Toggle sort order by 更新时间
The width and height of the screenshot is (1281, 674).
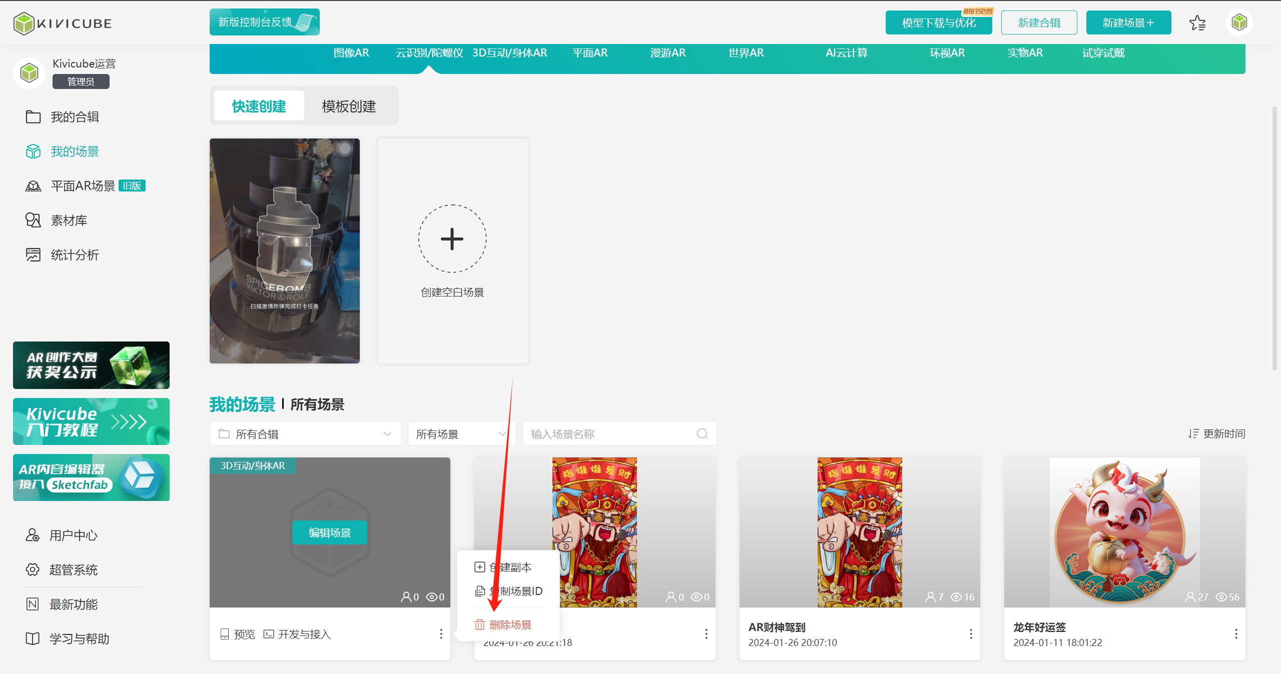click(x=1216, y=433)
